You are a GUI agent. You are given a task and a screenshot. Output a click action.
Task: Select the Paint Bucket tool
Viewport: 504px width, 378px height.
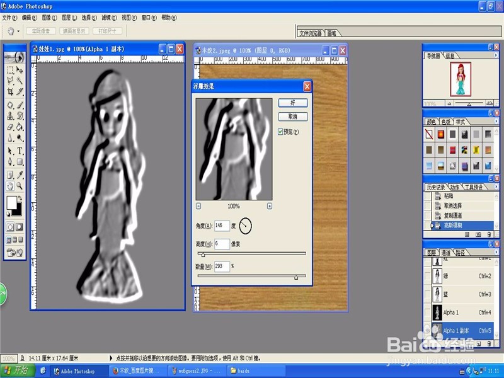click(20, 127)
